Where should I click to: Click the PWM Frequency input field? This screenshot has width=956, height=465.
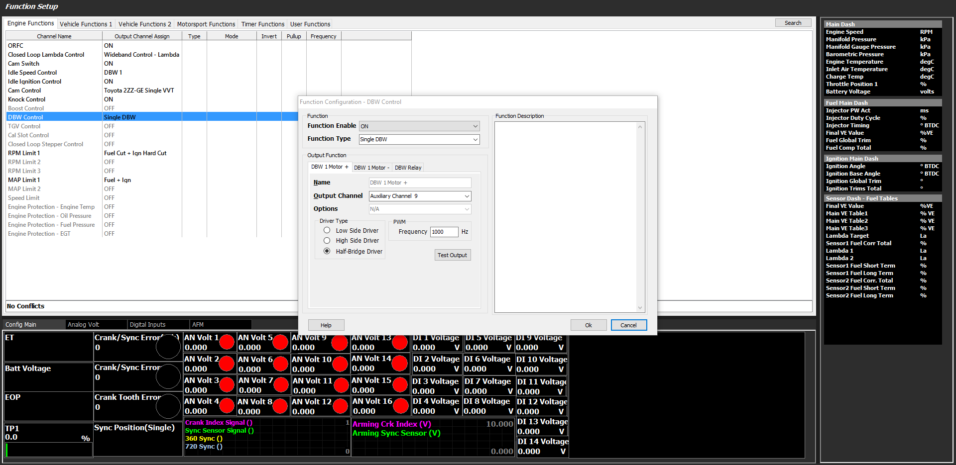tap(444, 232)
